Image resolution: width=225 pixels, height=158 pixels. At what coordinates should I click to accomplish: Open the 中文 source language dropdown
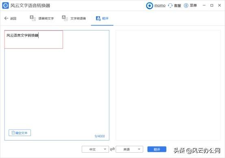pos(95,149)
